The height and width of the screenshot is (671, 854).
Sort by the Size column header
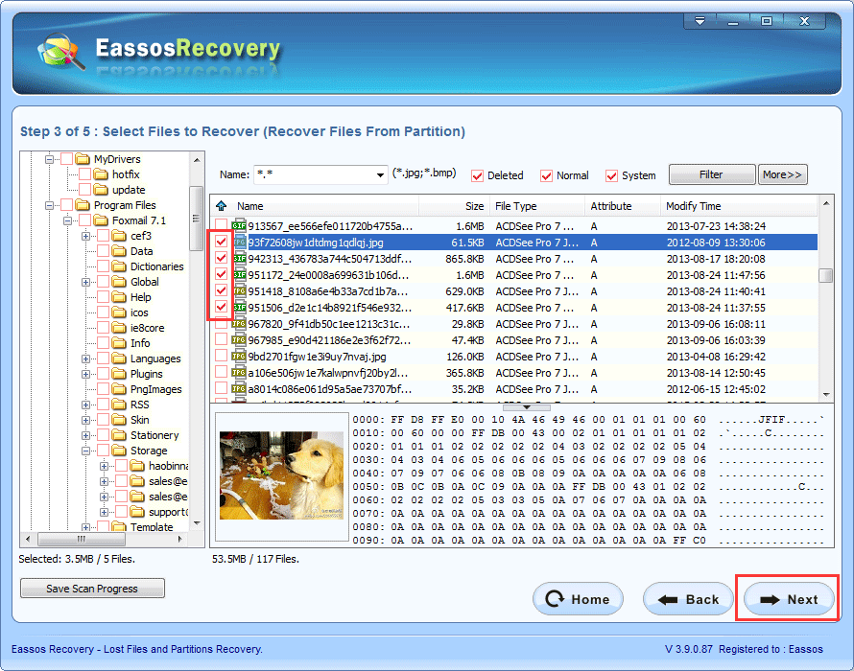coord(454,206)
